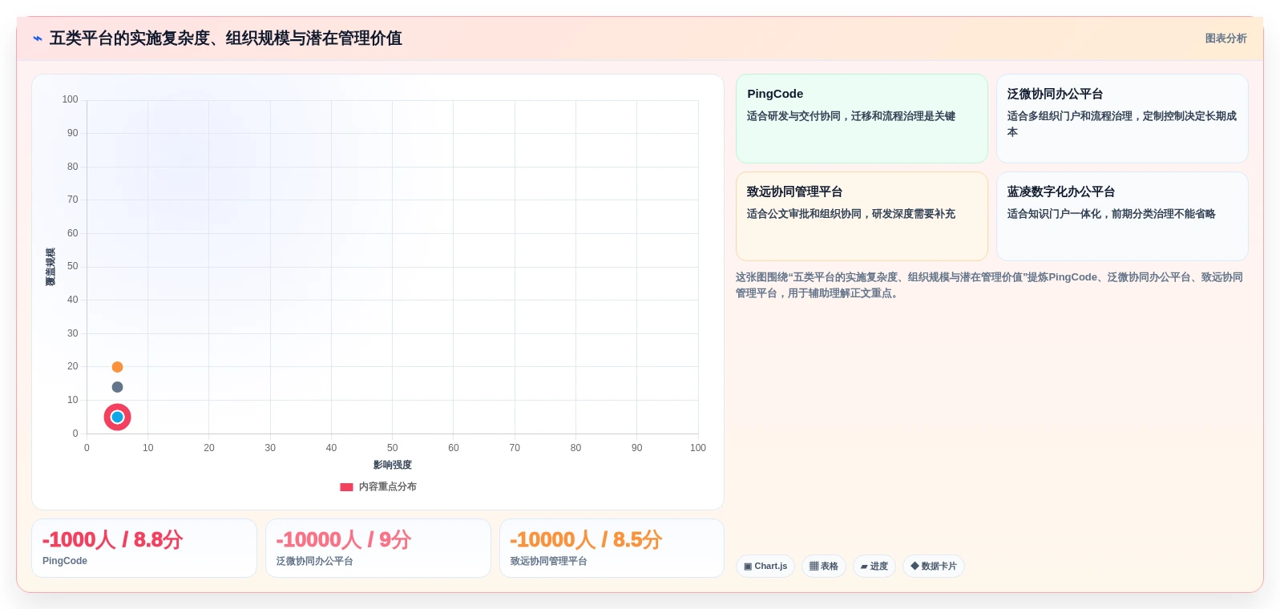Click PingCode card description about 研发与交付协同
The image size is (1280, 609).
[x=851, y=116]
